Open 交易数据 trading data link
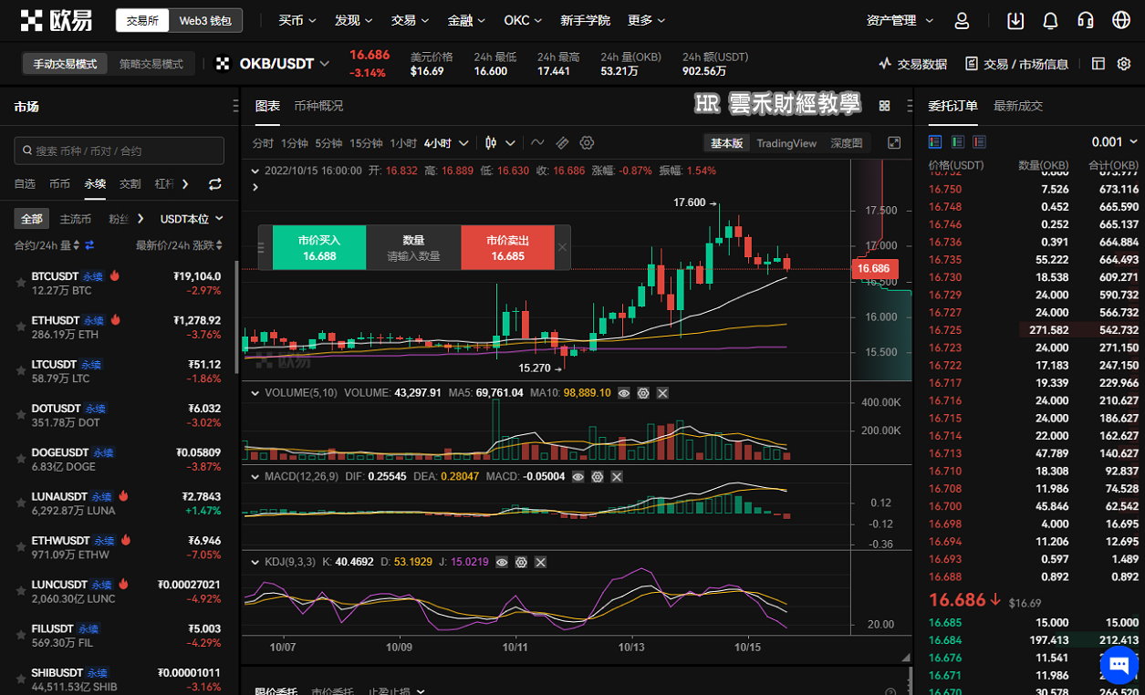 pyautogui.click(x=912, y=64)
